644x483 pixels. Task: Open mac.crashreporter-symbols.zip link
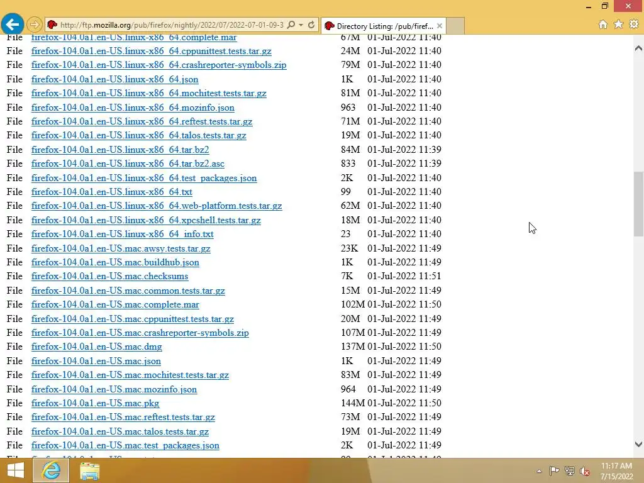(x=140, y=333)
